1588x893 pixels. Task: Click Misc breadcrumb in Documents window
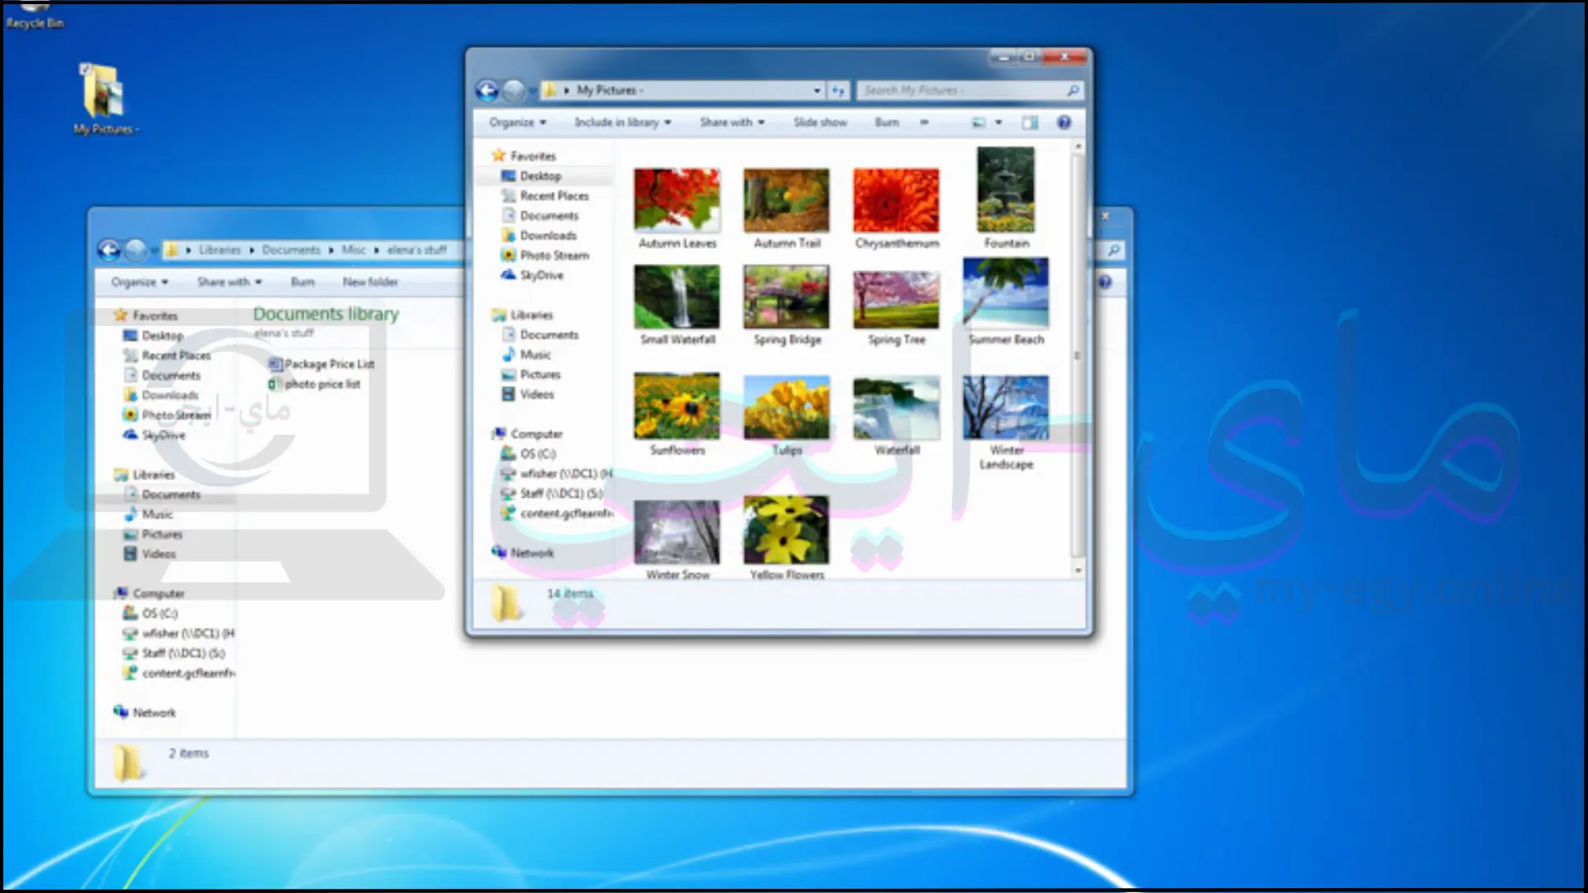(x=354, y=250)
